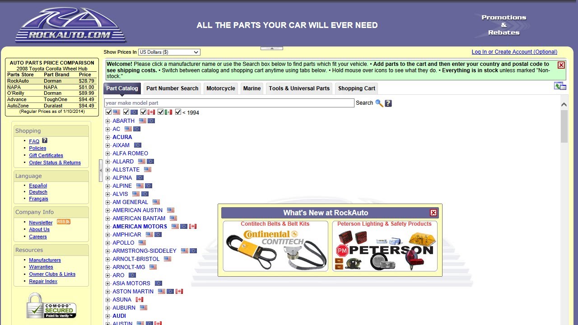Click the Comodo Secured seal

[51, 306]
